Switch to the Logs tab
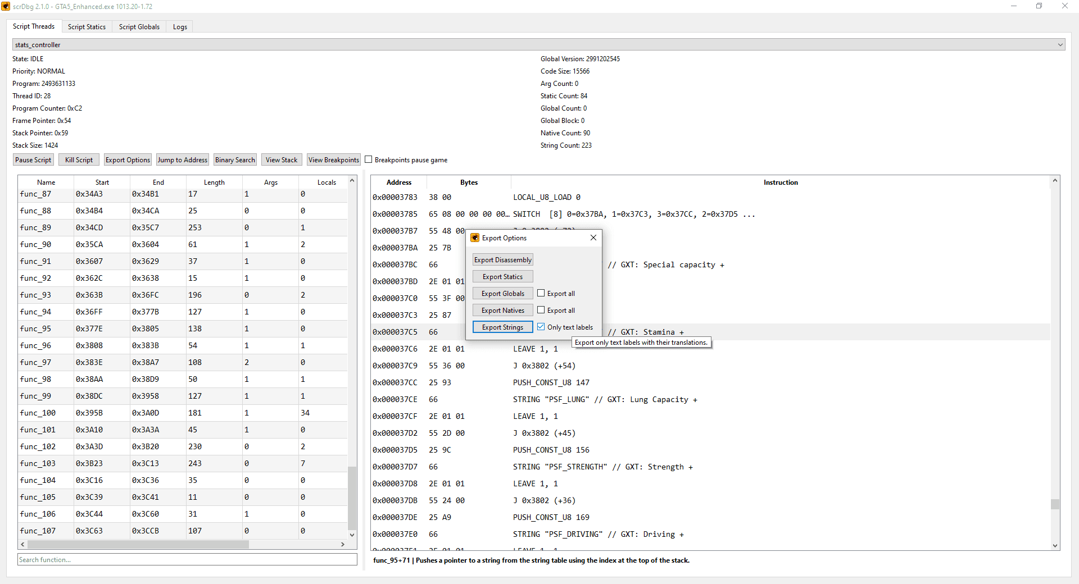This screenshot has height=584, width=1079. [x=179, y=26]
